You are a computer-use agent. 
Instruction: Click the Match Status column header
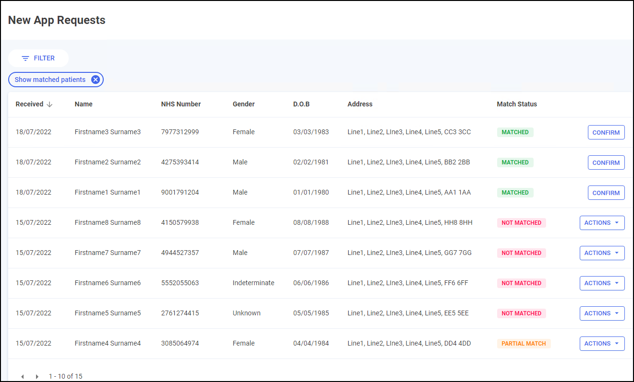[517, 104]
